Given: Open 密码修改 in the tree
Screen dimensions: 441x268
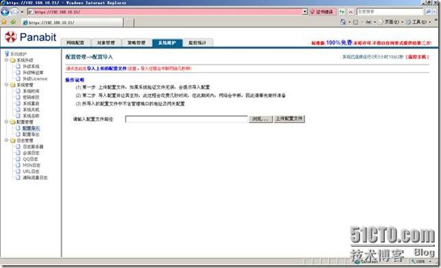Looking at the screenshot, I should pos(31,97).
